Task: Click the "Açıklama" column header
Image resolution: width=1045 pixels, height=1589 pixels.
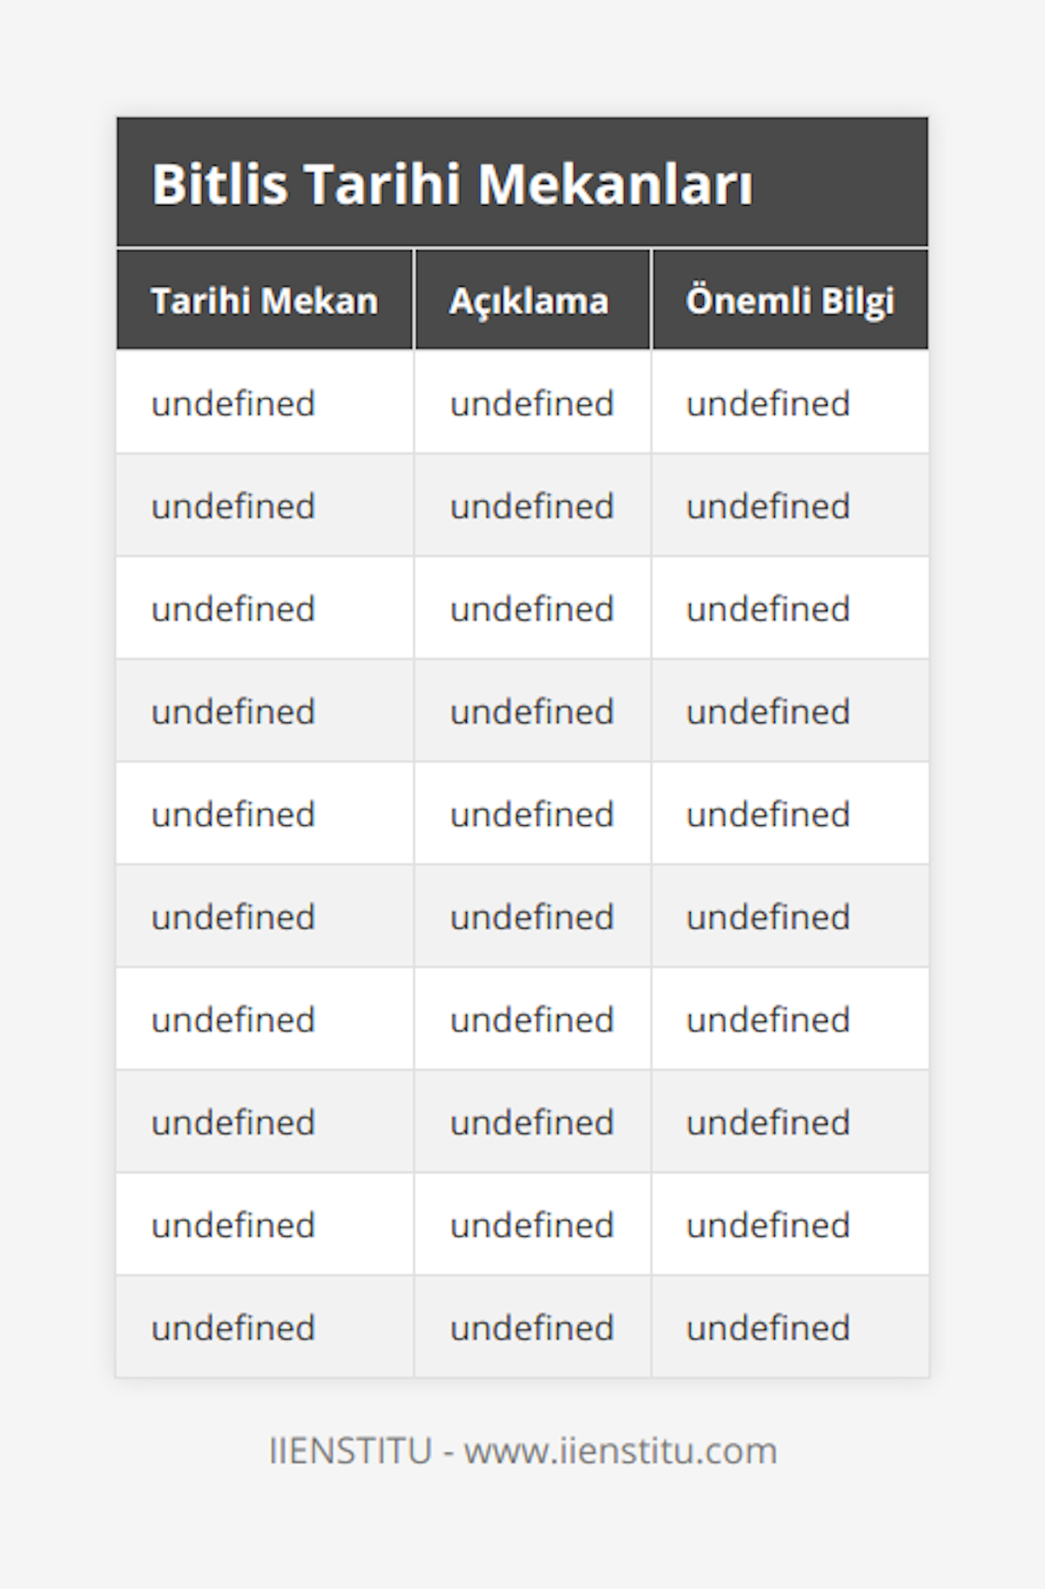Action: [x=529, y=301]
